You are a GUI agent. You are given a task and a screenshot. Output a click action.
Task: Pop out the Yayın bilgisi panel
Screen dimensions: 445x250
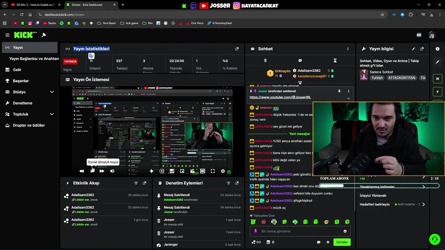[422, 49]
